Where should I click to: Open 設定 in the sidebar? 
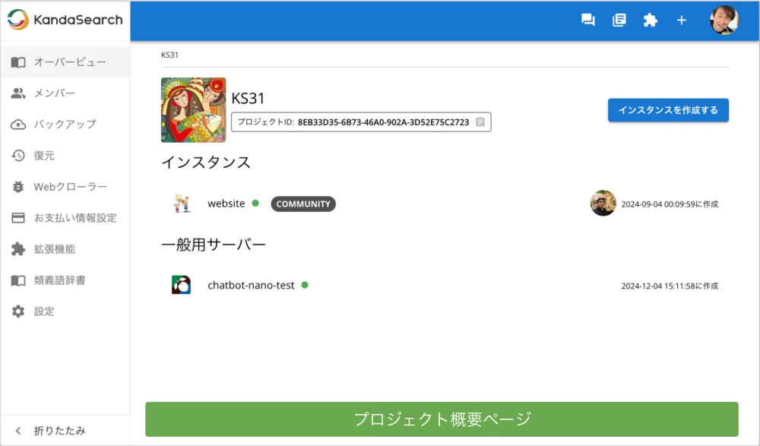pos(65,312)
